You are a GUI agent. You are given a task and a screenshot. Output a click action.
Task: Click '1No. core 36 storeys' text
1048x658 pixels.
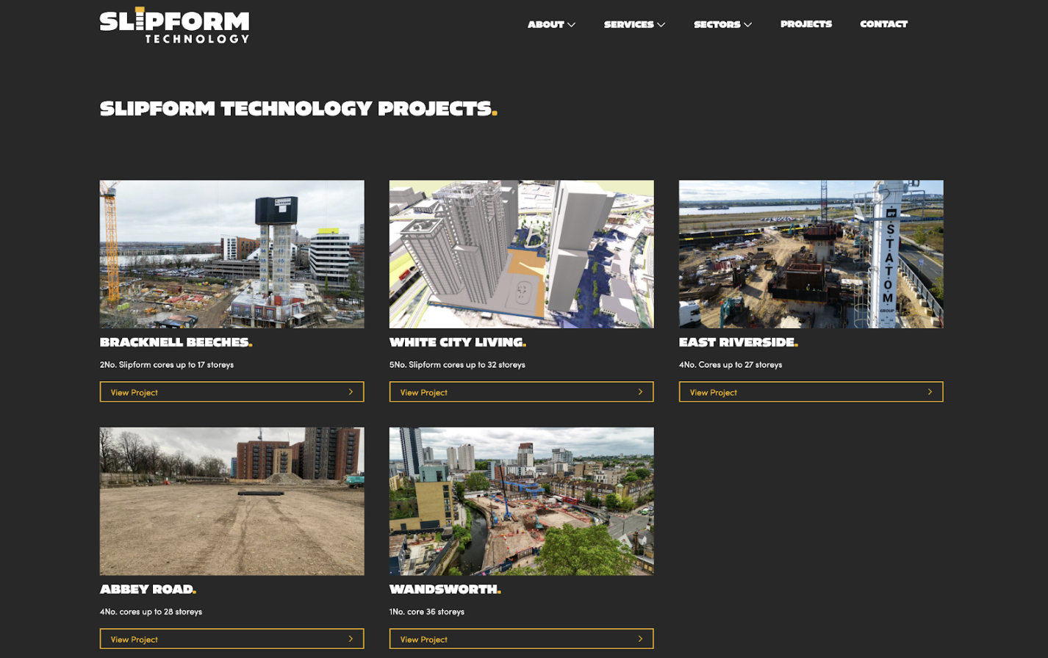pyautogui.click(x=427, y=611)
